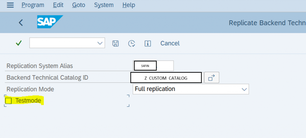The image size is (306, 138).
Task: Click the Replication System Alias field
Action: (153, 66)
